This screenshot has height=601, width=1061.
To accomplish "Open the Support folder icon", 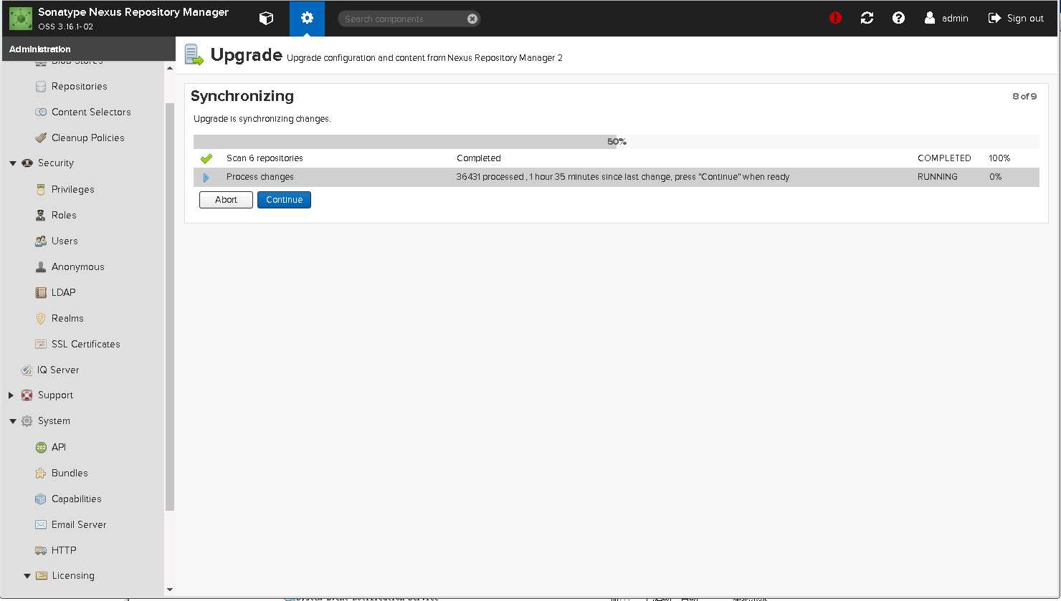I will (27, 395).
